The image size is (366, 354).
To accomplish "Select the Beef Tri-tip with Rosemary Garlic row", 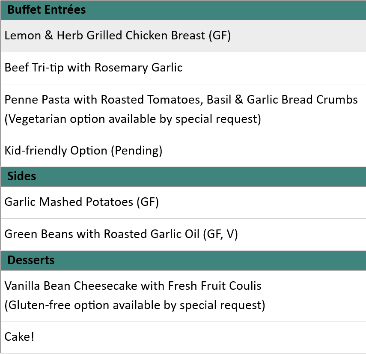I will coord(183,68).
